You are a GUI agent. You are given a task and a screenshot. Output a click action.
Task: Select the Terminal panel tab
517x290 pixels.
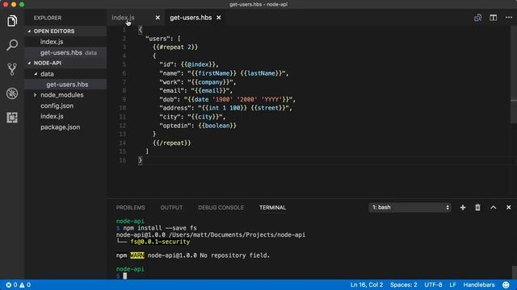click(272, 208)
